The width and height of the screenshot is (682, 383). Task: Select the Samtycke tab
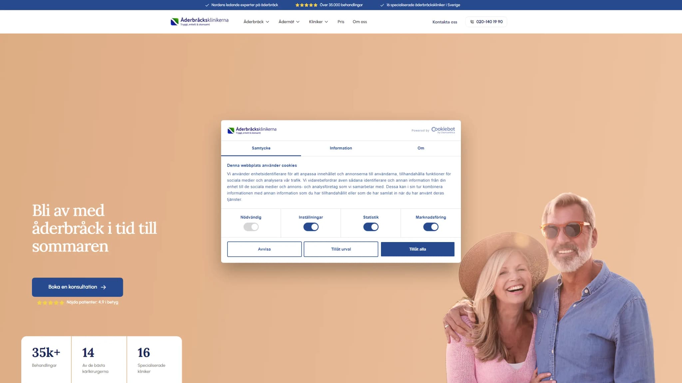(x=261, y=148)
